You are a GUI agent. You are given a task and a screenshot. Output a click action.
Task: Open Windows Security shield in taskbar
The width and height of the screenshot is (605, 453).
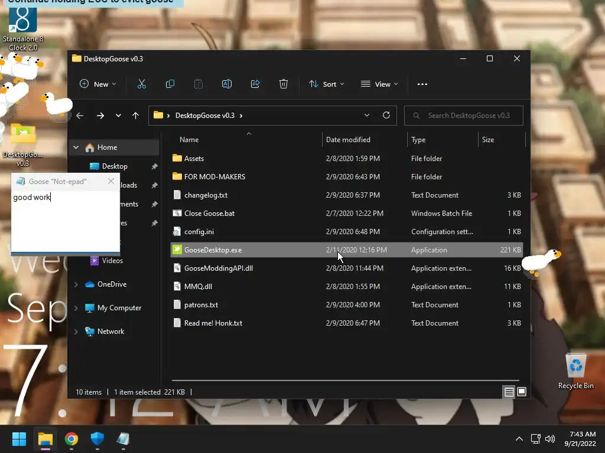point(97,439)
